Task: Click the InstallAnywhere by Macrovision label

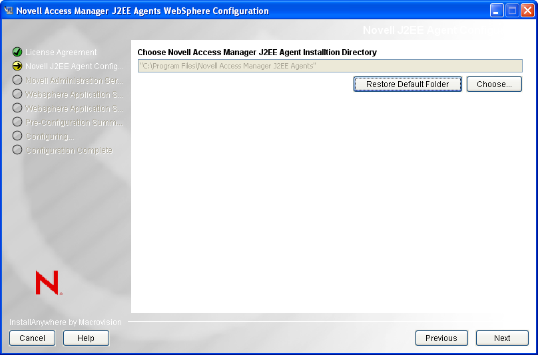Action: tap(65, 322)
